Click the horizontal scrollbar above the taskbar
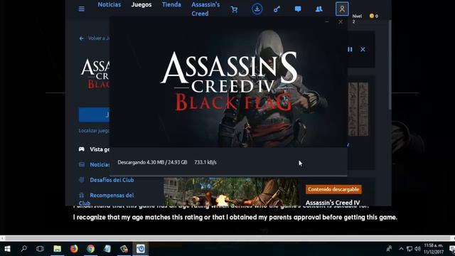This screenshot has height=256, width=455. pos(227,238)
